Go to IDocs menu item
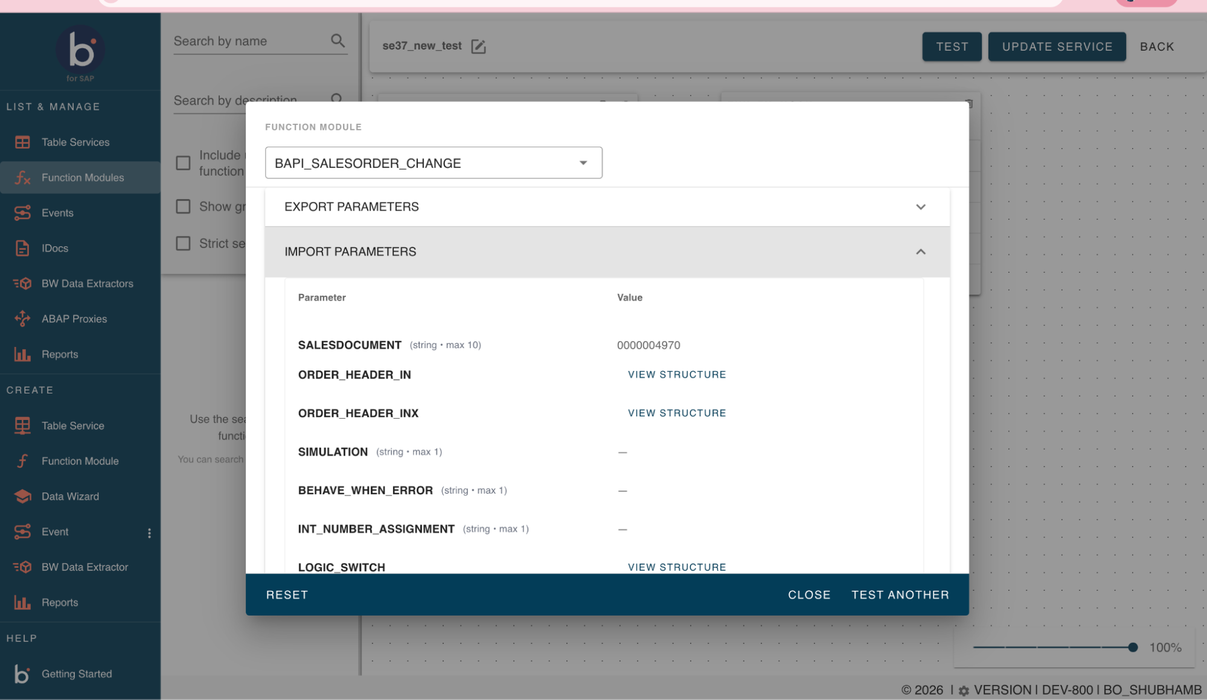Viewport: 1207px width, 700px height. (55, 248)
